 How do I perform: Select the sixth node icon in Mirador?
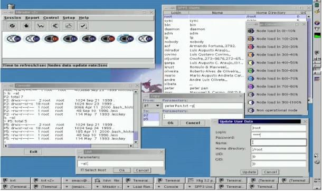pos(108,39)
